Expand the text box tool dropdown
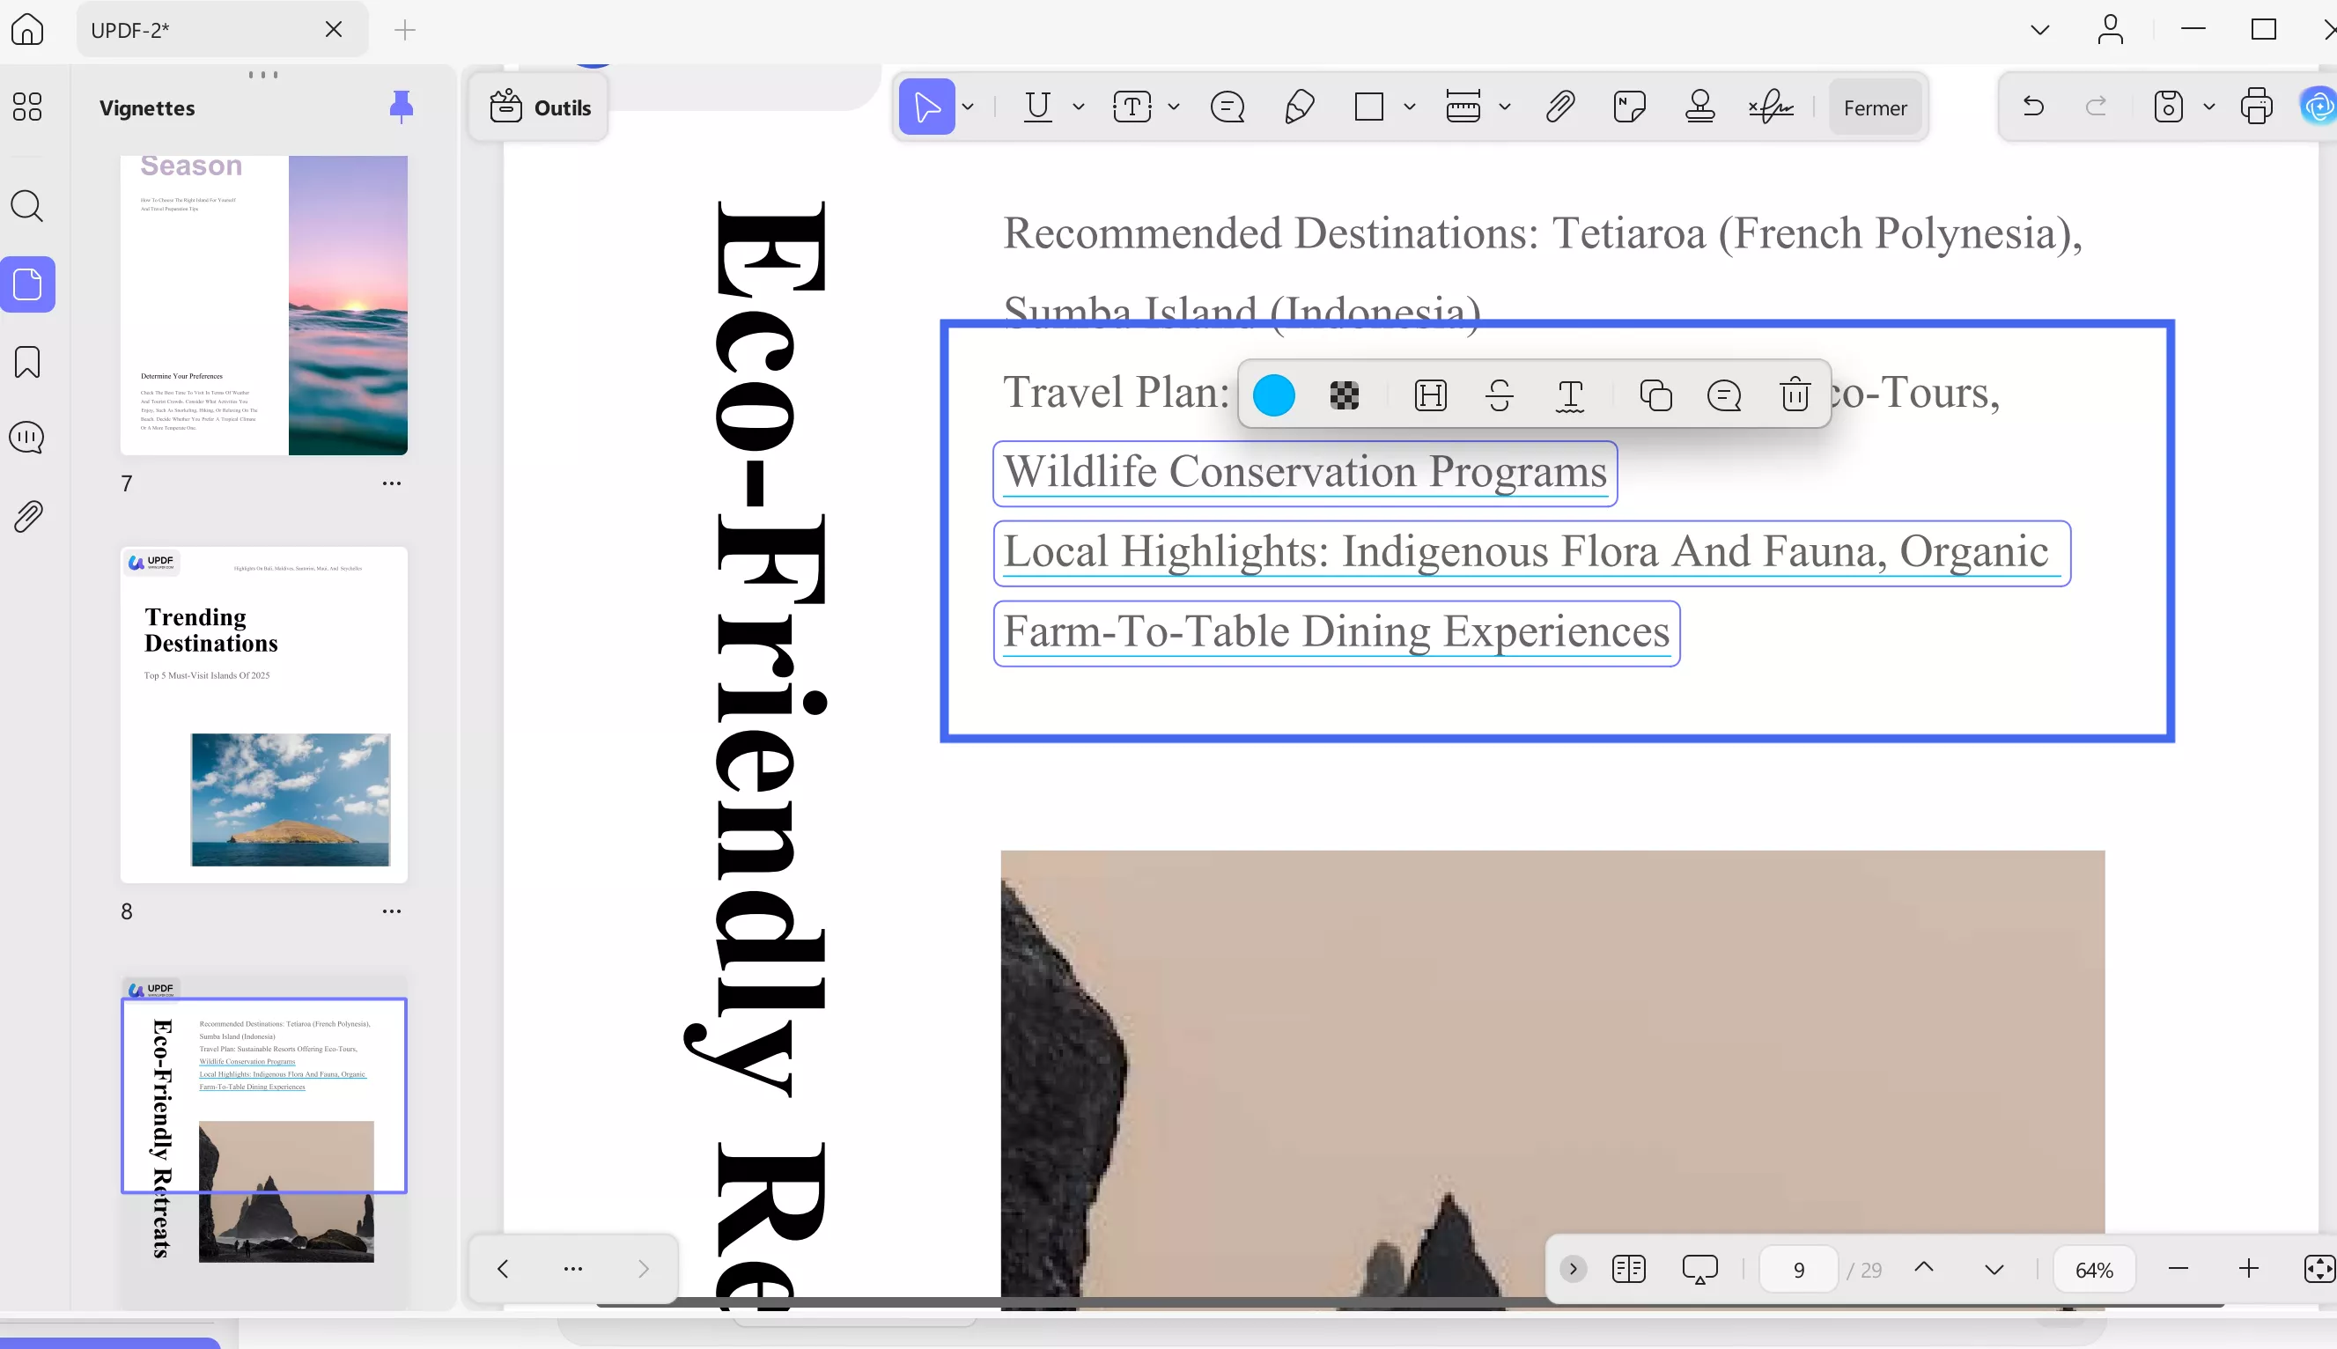Image resolution: width=2337 pixels, height=1349 pixels. tap(1174, 107)
